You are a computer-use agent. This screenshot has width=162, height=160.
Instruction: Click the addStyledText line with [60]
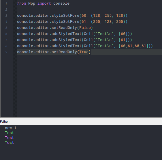click(74, 34)
